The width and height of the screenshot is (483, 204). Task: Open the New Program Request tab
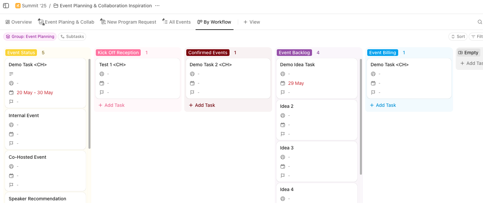(128, 22)
